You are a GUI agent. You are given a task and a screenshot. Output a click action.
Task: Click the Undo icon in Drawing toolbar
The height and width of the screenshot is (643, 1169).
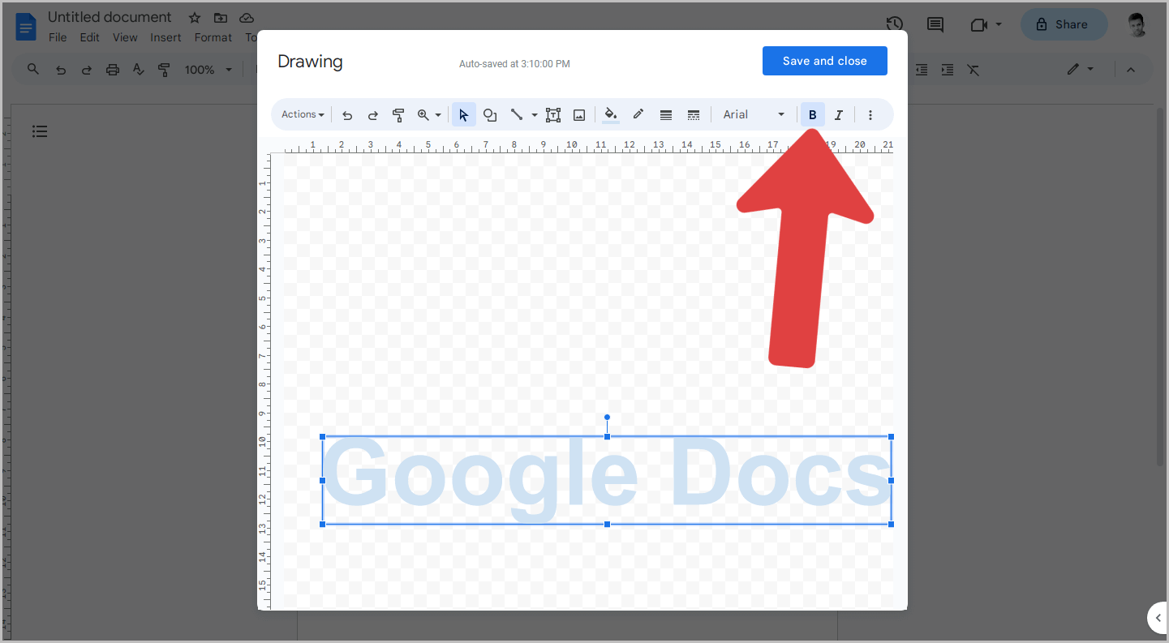pos(347,115)
